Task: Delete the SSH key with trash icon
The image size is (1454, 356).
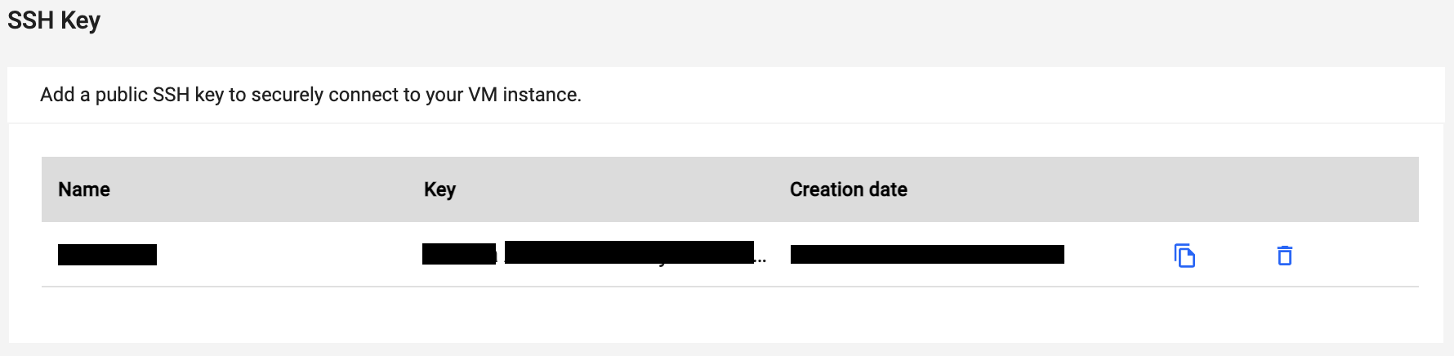Action: pos(1284,256)
